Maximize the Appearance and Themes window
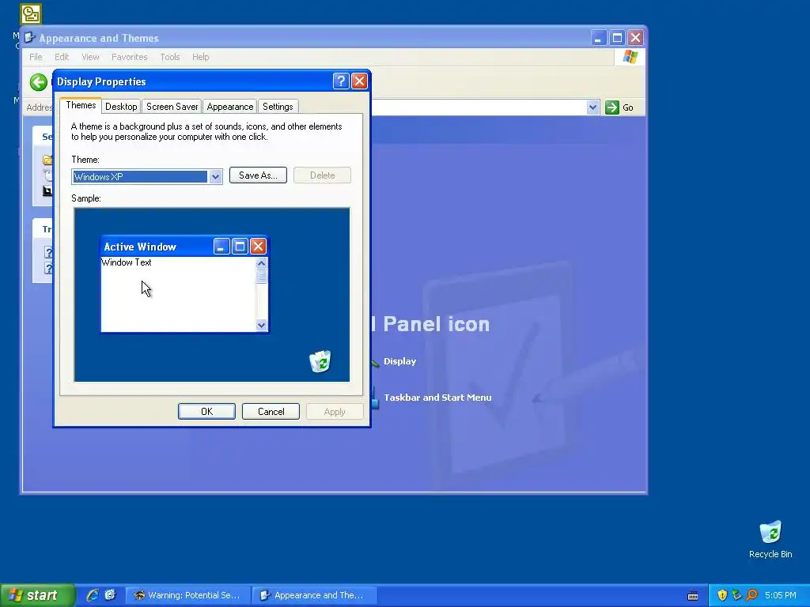Image resolution: width=810 pixels, height=607 pixels. click(x=617, y=38)
